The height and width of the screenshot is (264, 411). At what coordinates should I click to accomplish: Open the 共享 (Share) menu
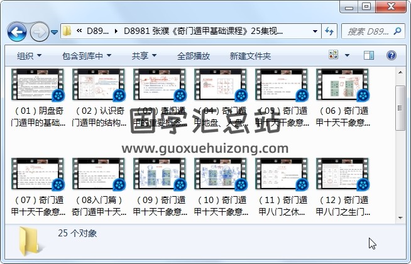click(x=144, y=56)
